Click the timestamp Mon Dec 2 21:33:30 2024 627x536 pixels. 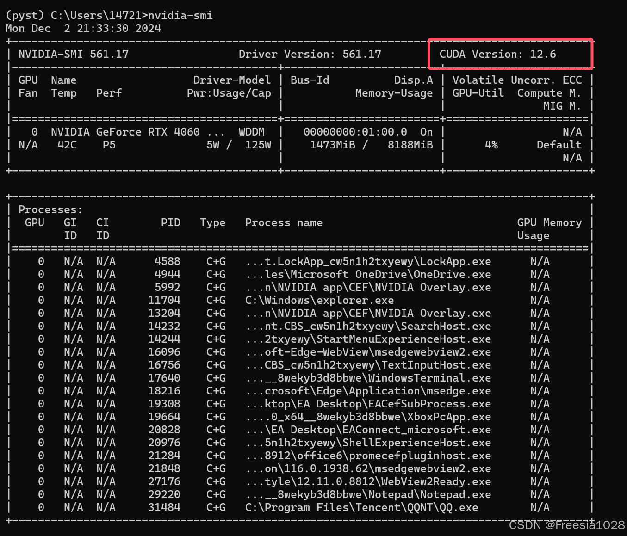pyautogui.click(x=82, y=28)
